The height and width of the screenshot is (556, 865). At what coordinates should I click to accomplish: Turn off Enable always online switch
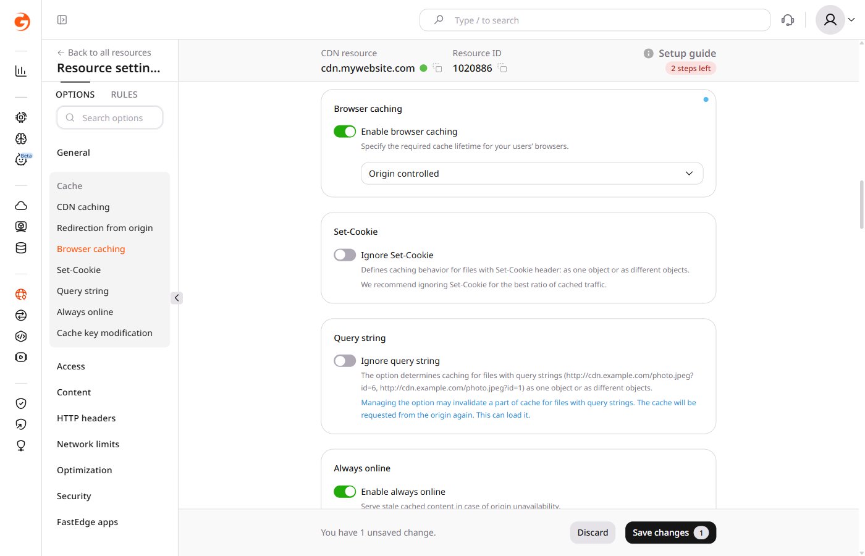pyautogui.click(x=345, y=491)
